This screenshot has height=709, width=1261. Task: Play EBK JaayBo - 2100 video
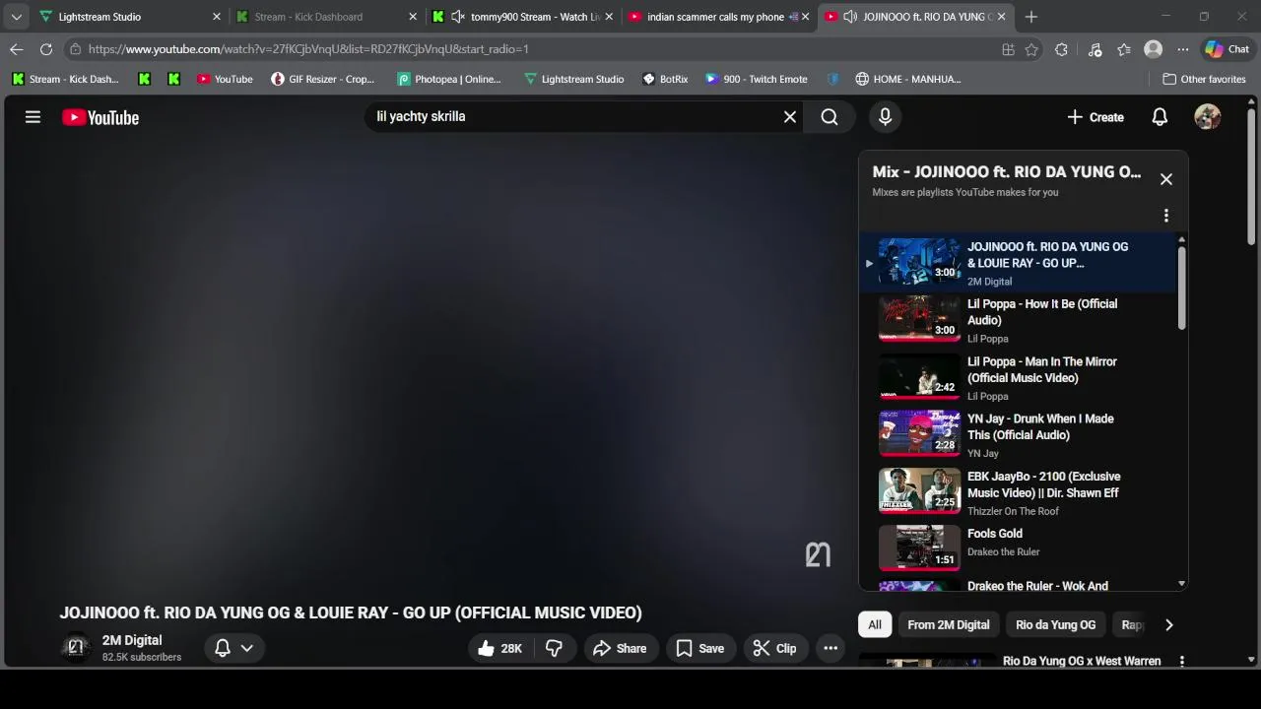[1018, 492]
